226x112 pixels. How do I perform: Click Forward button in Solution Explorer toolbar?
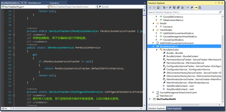(x=154, y=7)
